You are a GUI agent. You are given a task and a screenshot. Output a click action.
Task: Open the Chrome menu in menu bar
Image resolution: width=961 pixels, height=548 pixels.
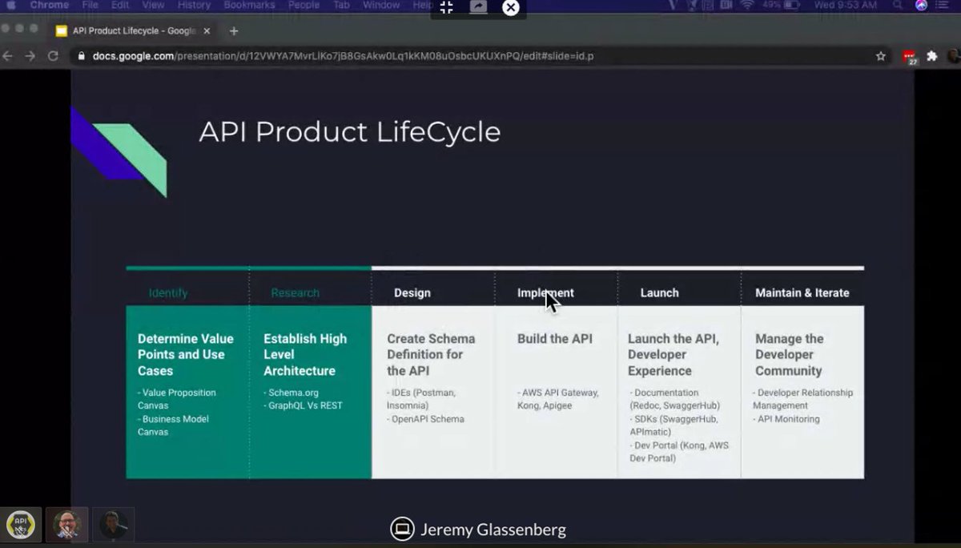point(49,5)
